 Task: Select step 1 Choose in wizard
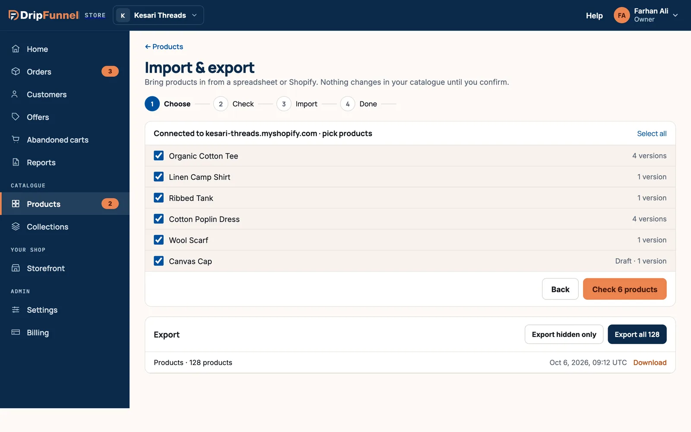click(x=168, y=104)
